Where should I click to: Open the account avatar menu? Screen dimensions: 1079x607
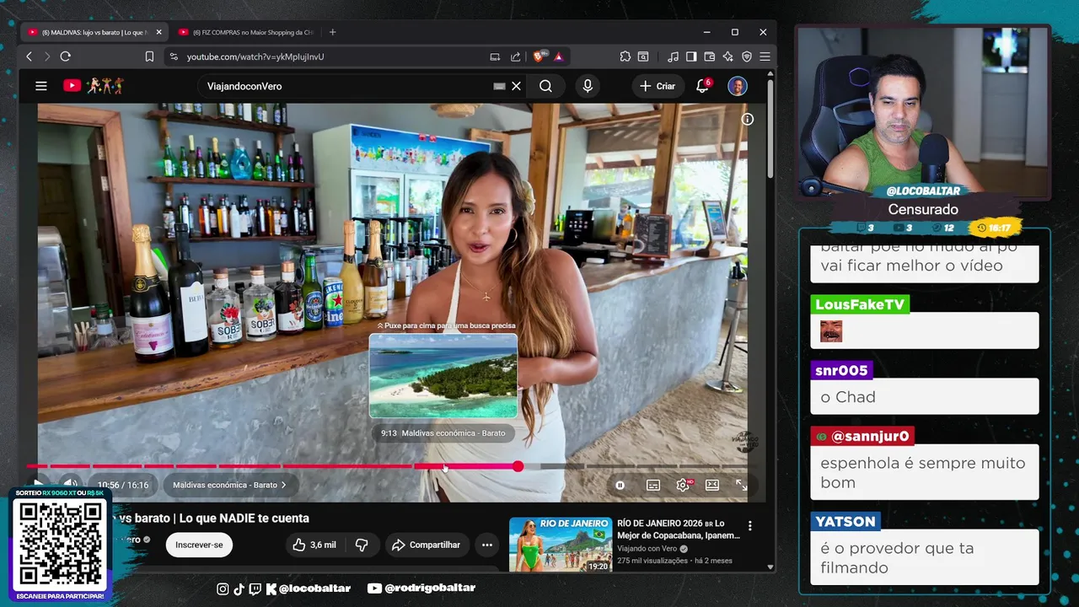[738, 86]
